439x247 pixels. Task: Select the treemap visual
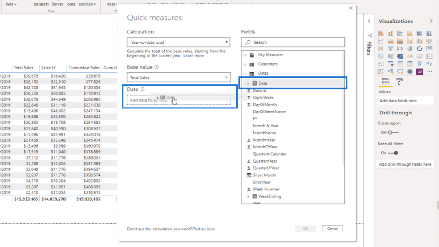tap(429, 49)
